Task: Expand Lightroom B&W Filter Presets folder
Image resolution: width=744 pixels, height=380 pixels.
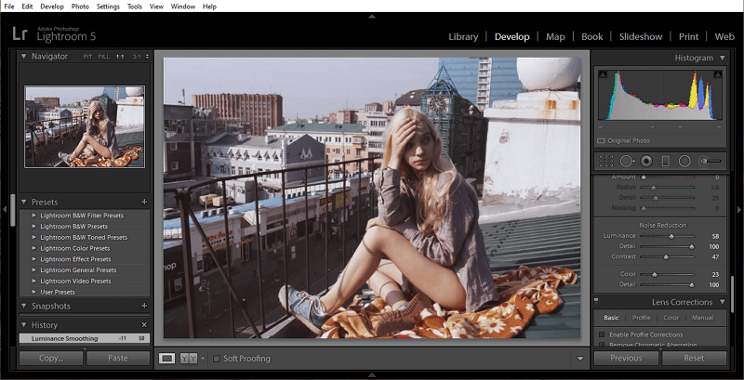Action: point(34,216)
